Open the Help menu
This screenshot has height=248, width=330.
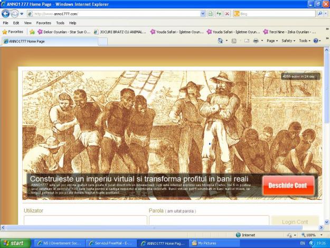coord(73,23)
